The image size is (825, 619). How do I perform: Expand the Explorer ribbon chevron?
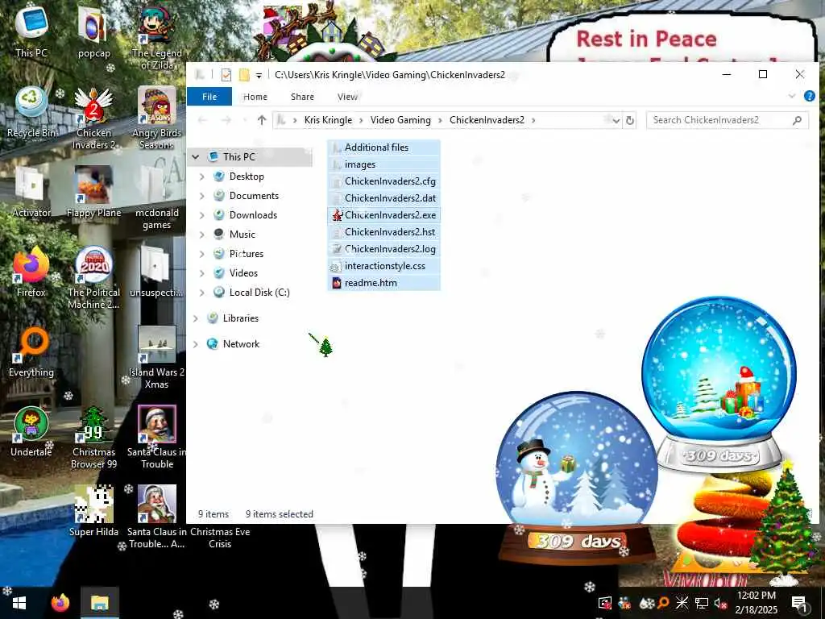click(792, 97)
